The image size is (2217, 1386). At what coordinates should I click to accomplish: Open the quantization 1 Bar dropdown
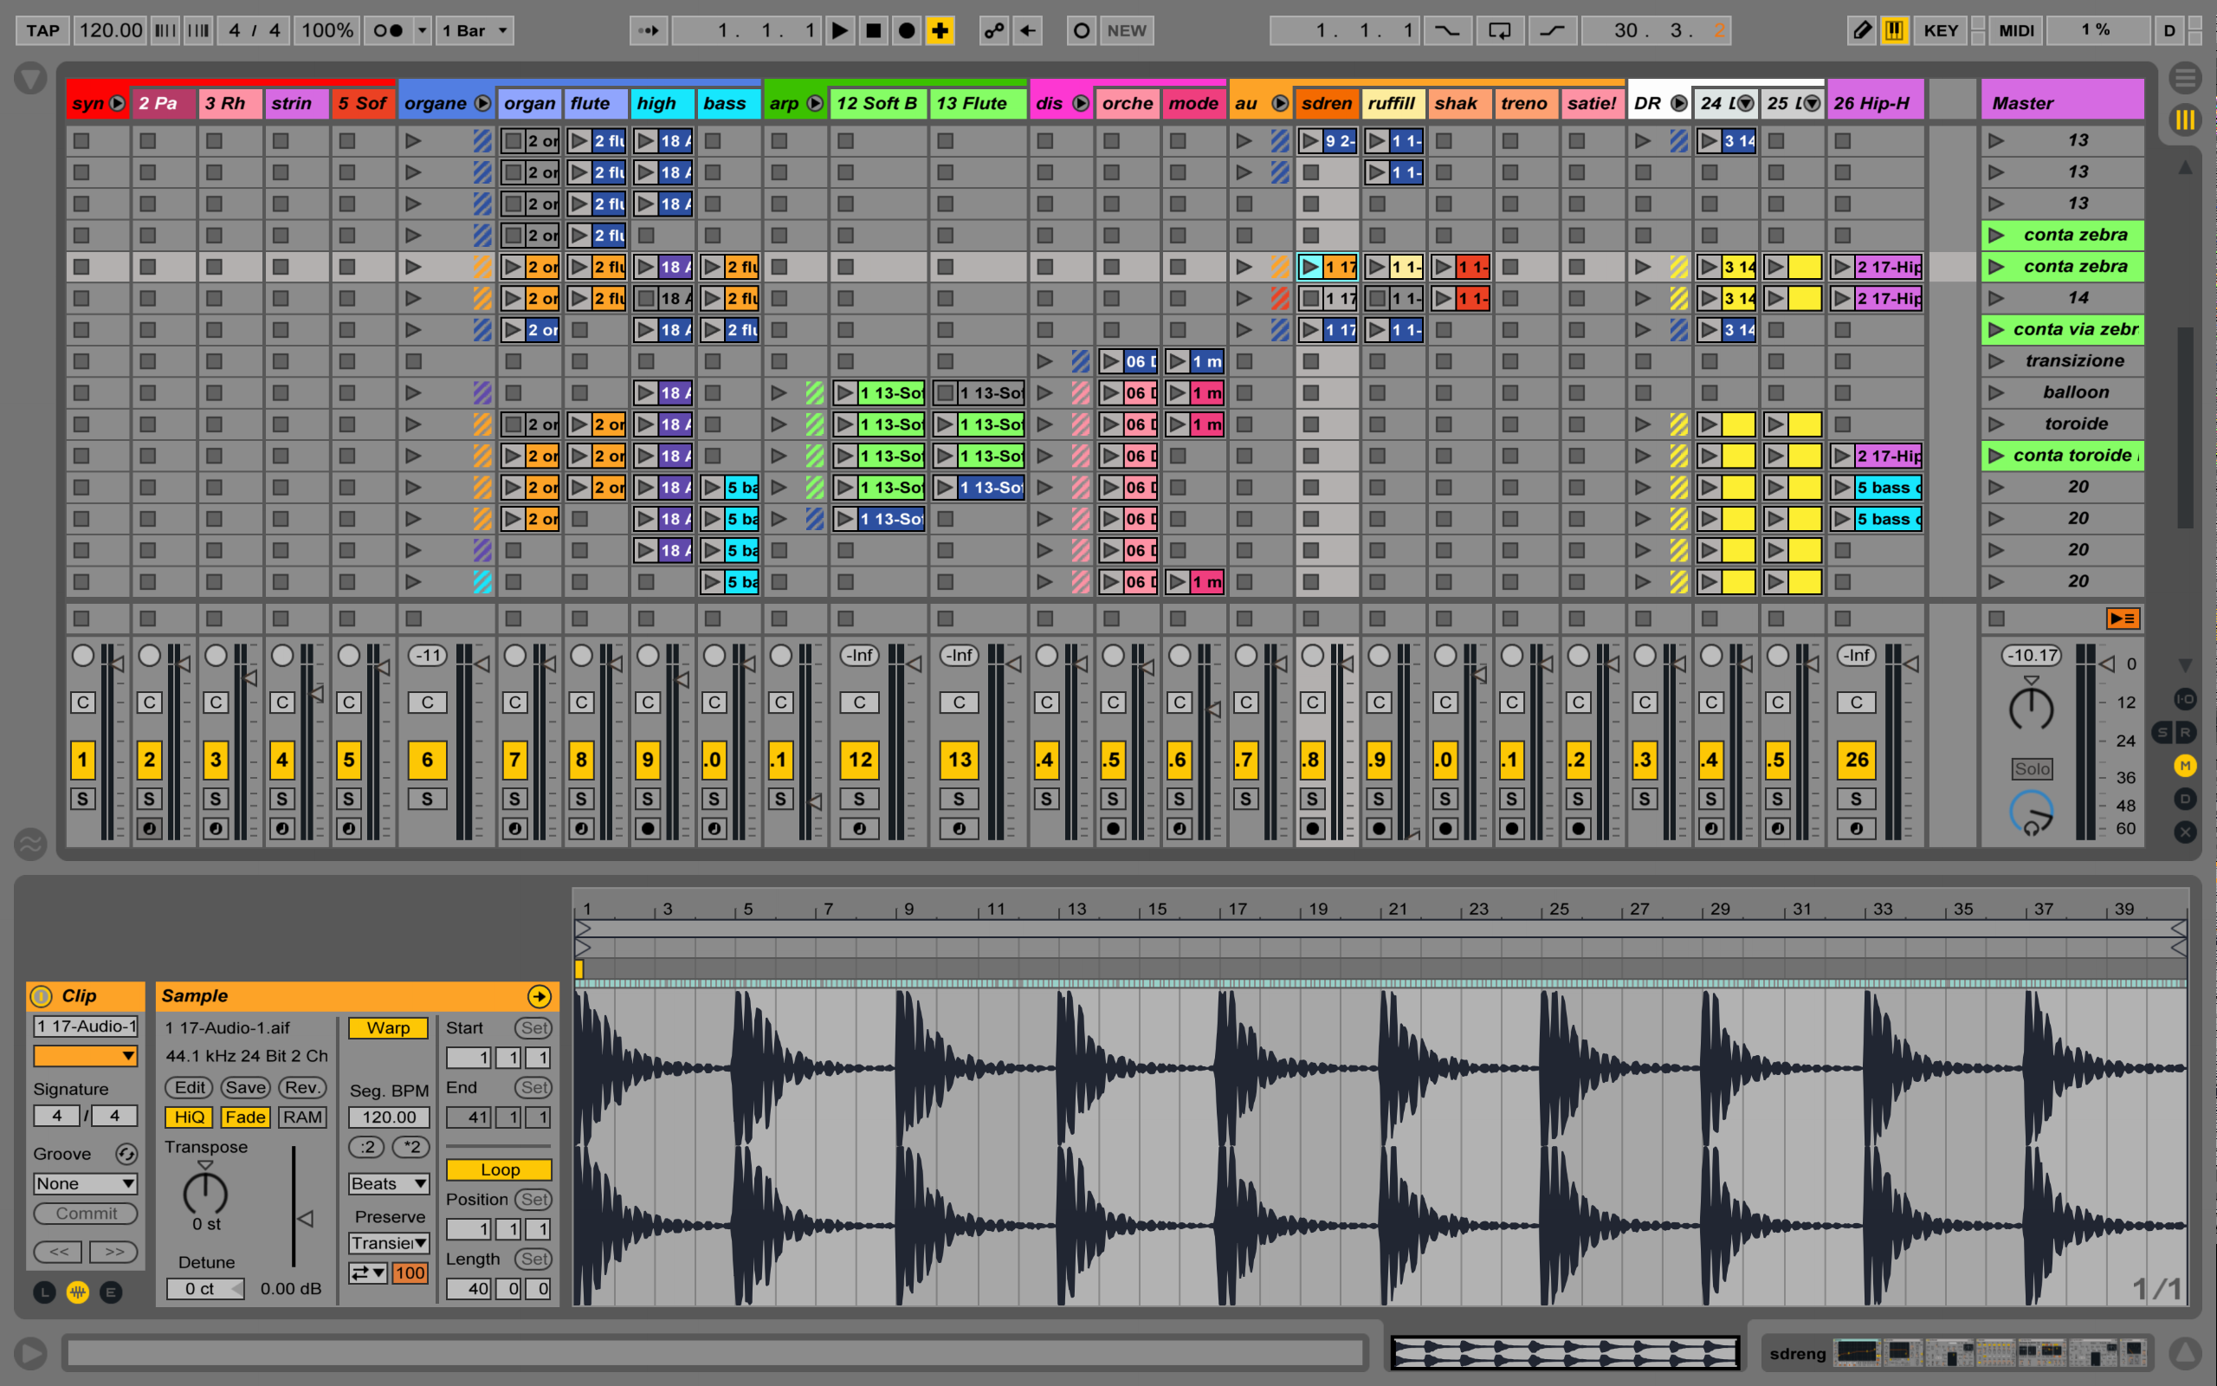475,30
